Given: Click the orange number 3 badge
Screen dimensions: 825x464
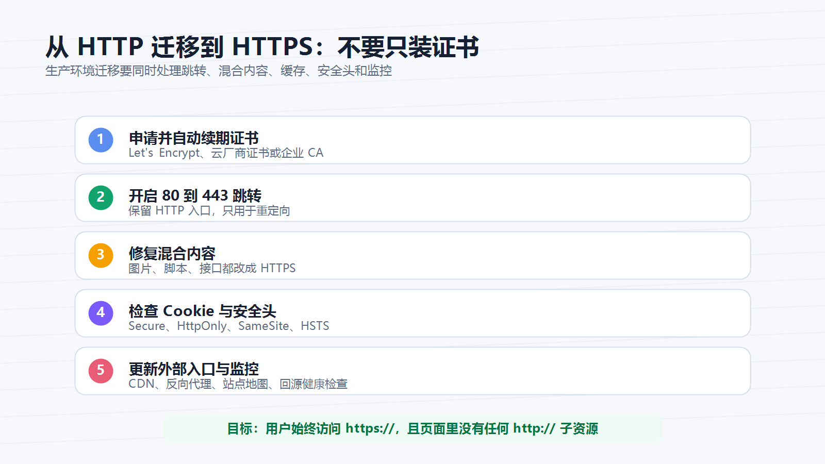Looking at the screenshot, I should (x=101, y=255).
